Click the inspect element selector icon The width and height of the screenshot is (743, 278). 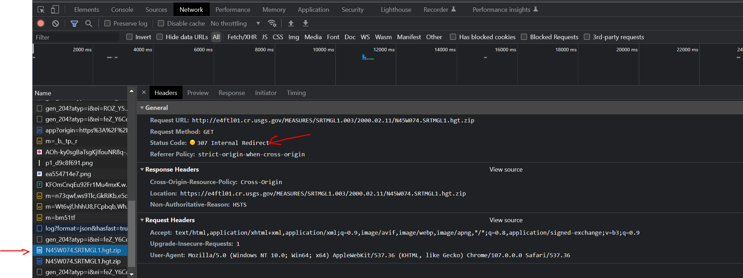(41, 10)
